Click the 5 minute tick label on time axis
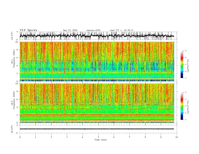This screenshot has height=154, width=199. coord(98,137)
